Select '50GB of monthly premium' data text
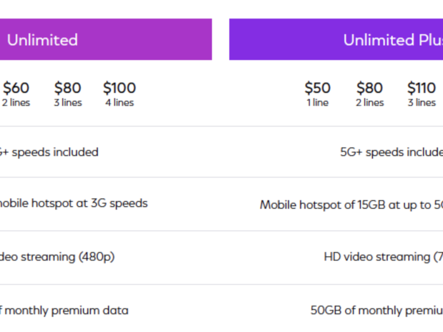This screenshot has height=332, width=443. point(377,310)
